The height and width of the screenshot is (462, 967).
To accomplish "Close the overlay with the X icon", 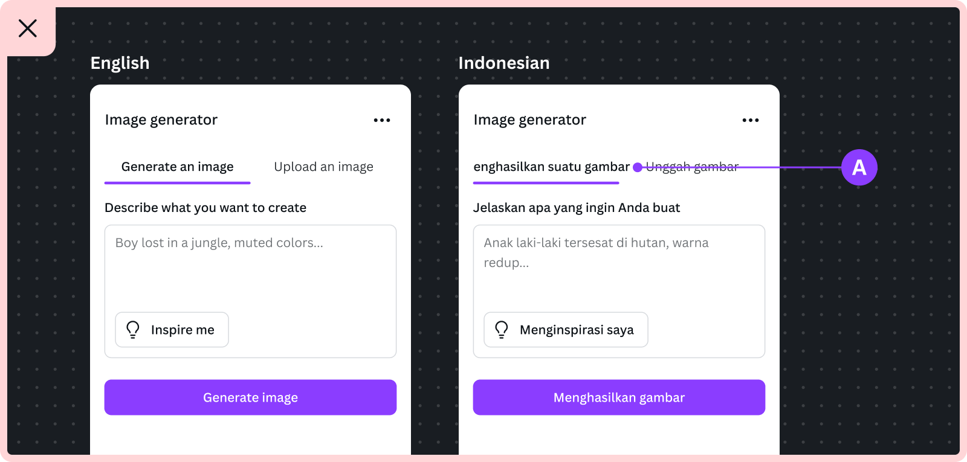I will coord(28,28).
